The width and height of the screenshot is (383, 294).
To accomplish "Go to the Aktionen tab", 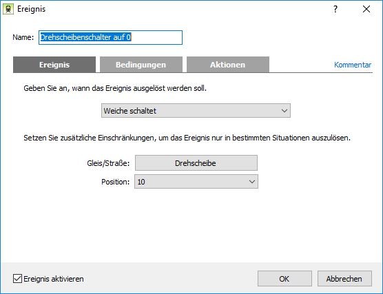I will (228, 65).
